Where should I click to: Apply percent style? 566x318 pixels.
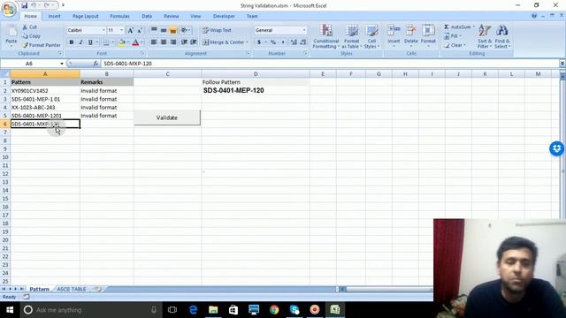pos(273,42)
